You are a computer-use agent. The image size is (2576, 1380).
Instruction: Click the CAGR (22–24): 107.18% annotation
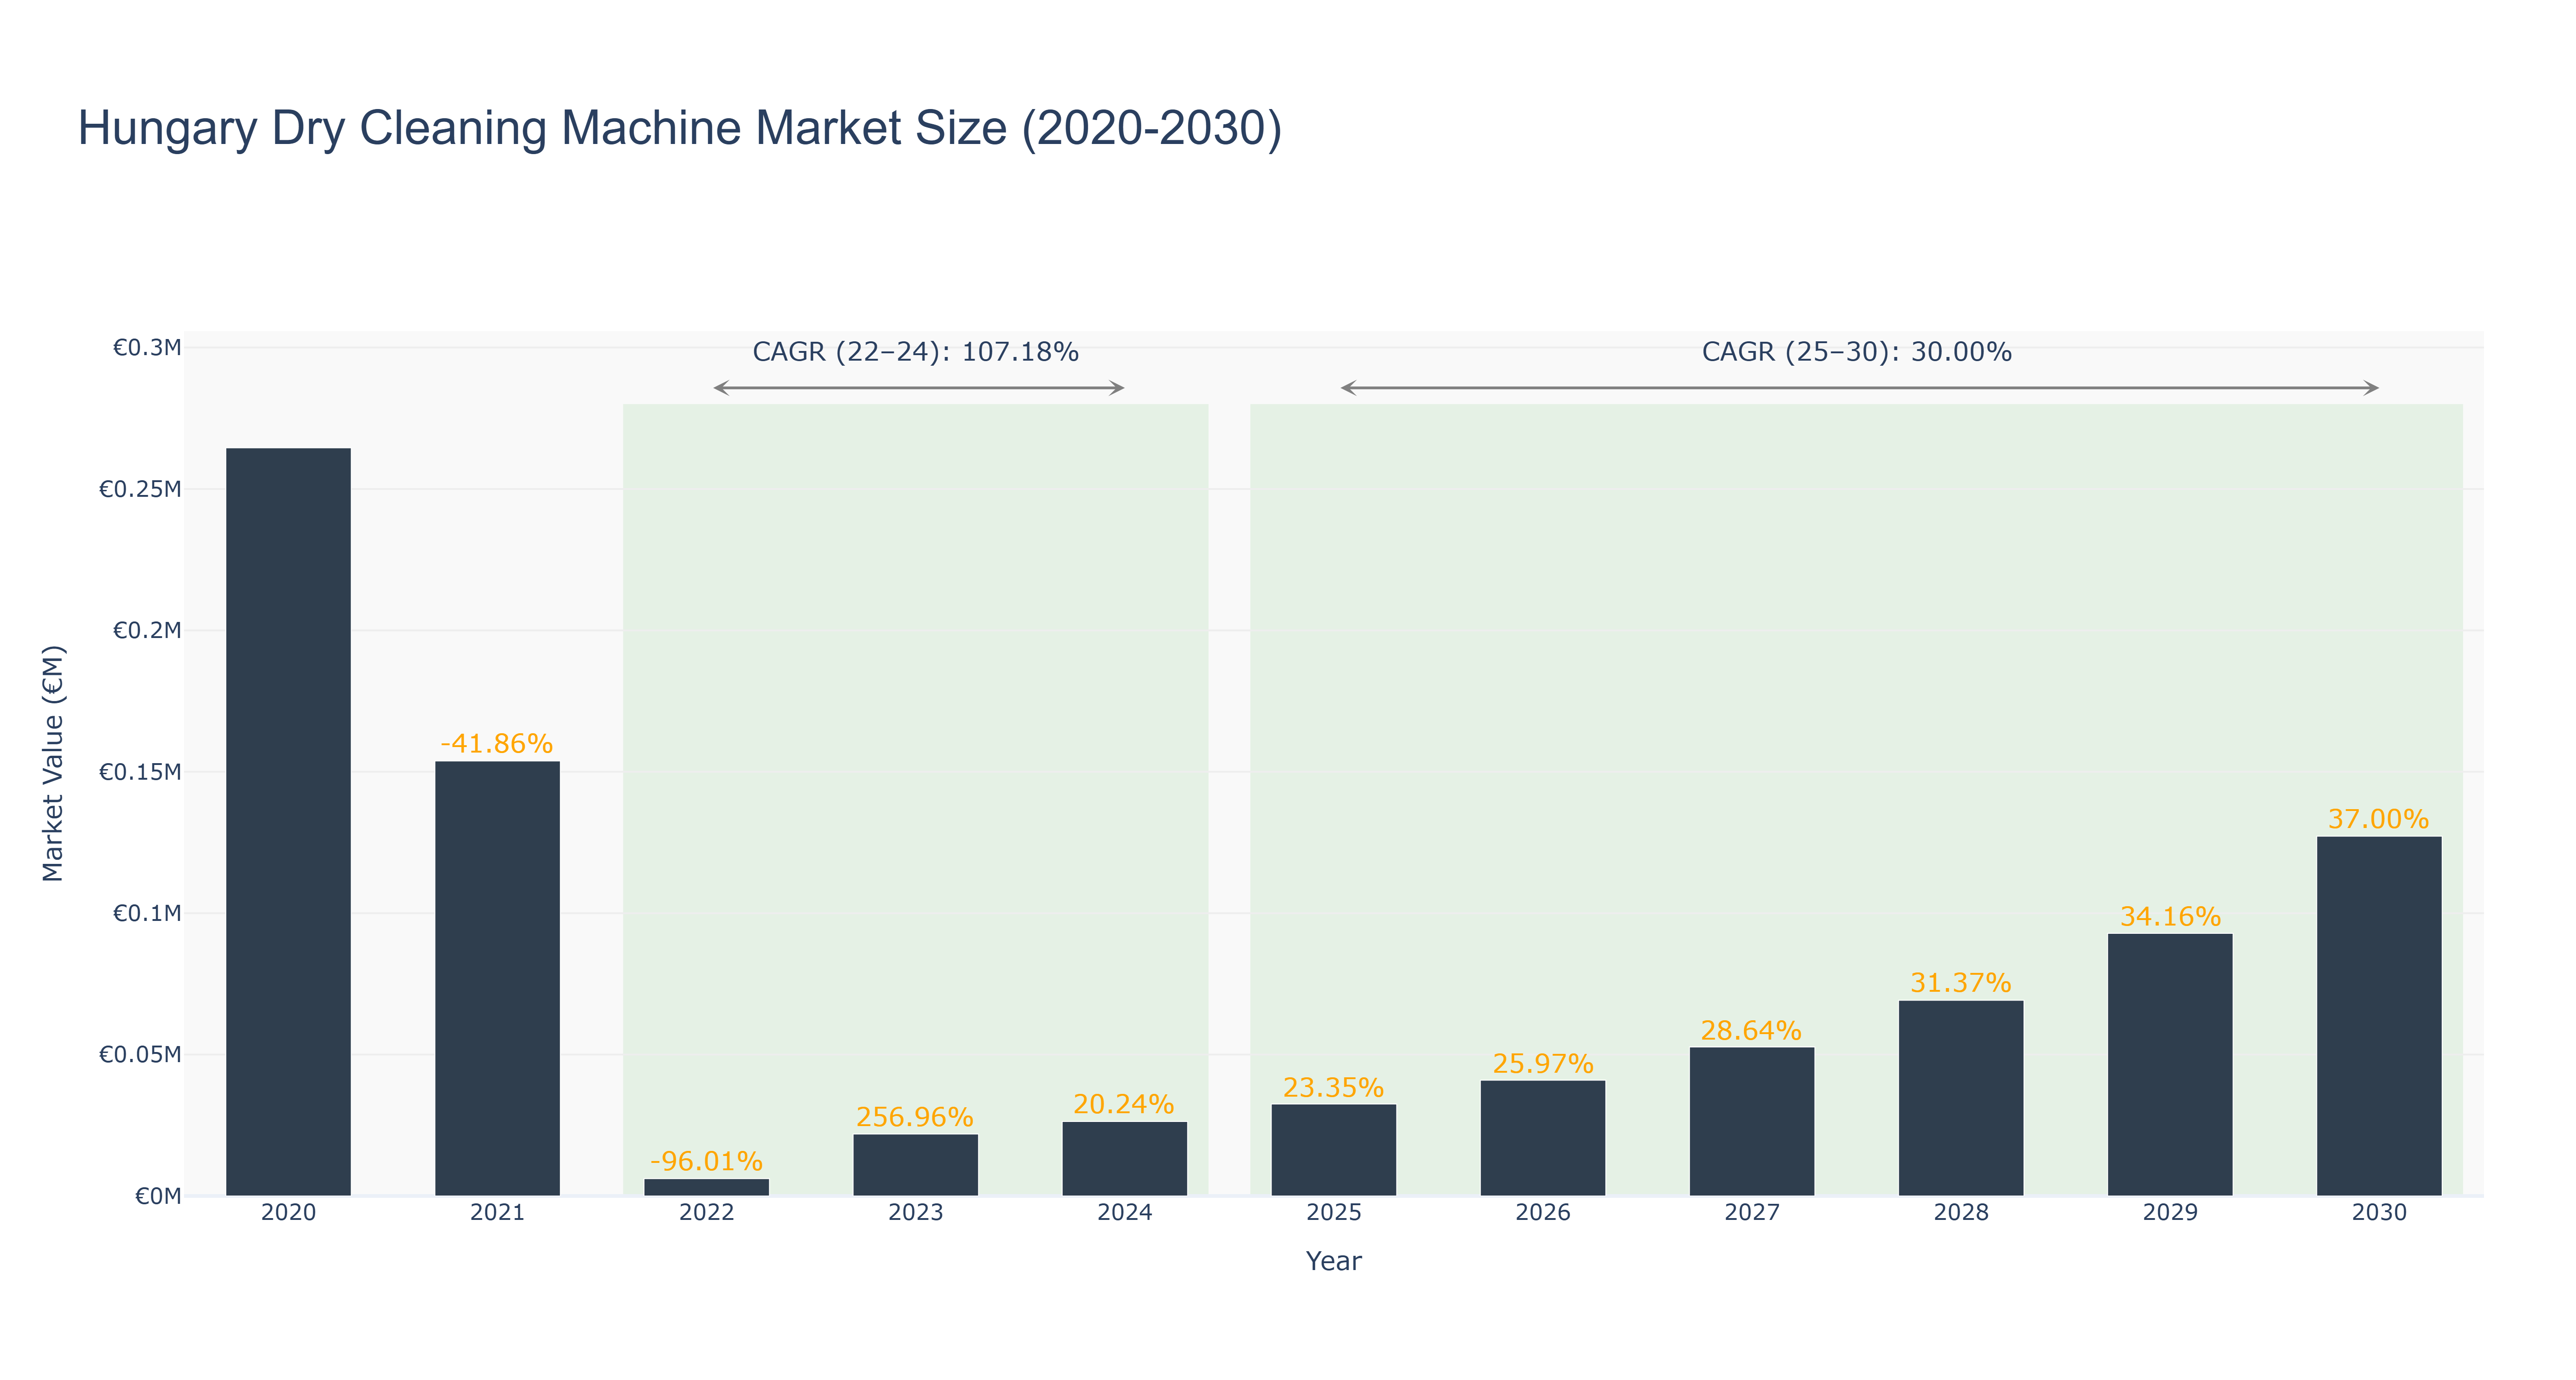tap(915, 352)
